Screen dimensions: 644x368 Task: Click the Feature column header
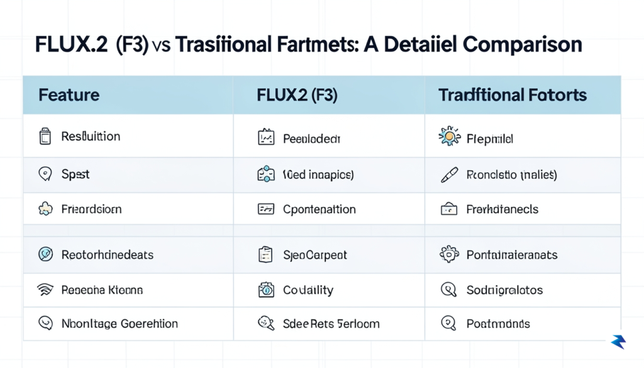pos(69,95)
